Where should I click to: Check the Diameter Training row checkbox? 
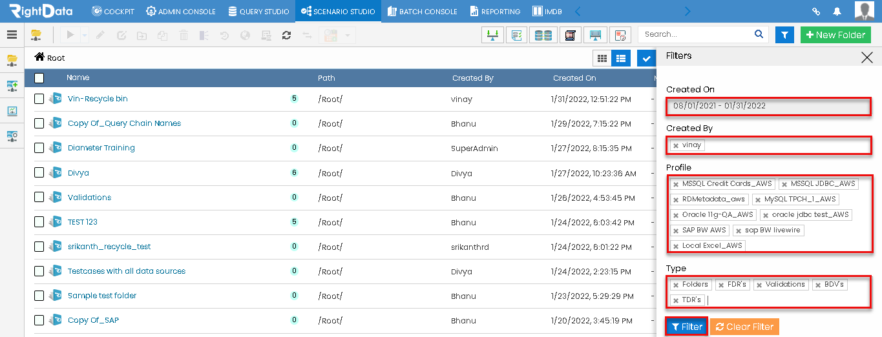39,148
